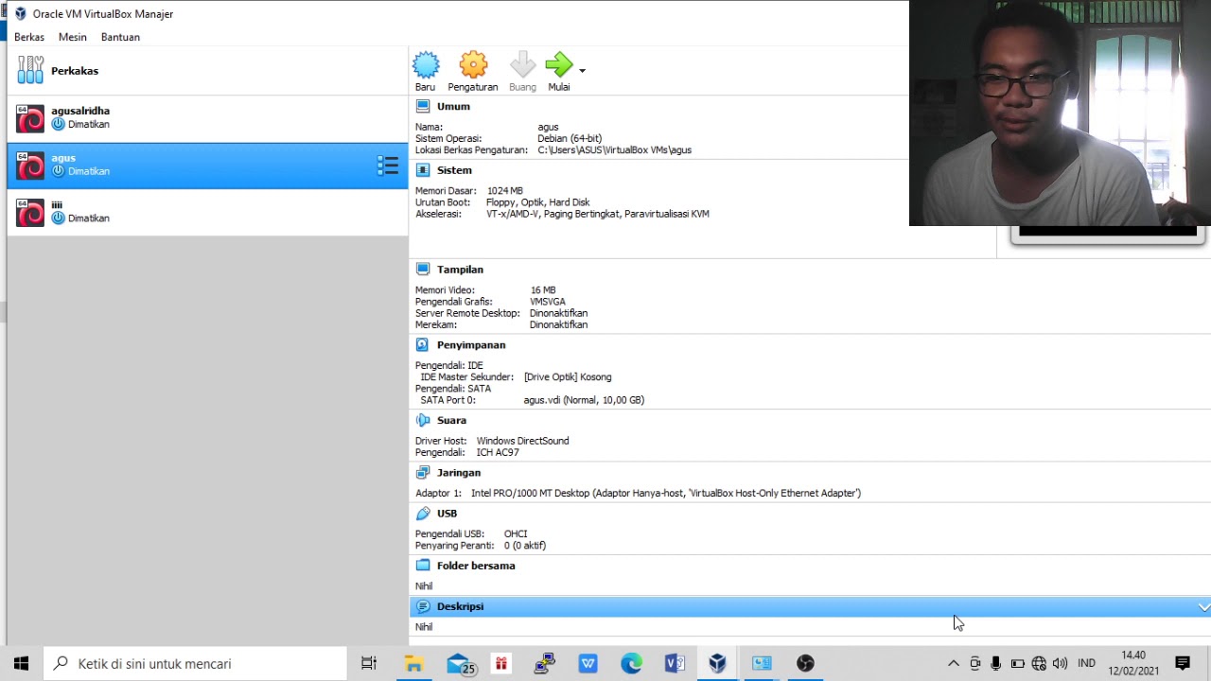1211x681 pixels.
Task: Select the agusalridha virtual machine
Action: click(207, 118)
